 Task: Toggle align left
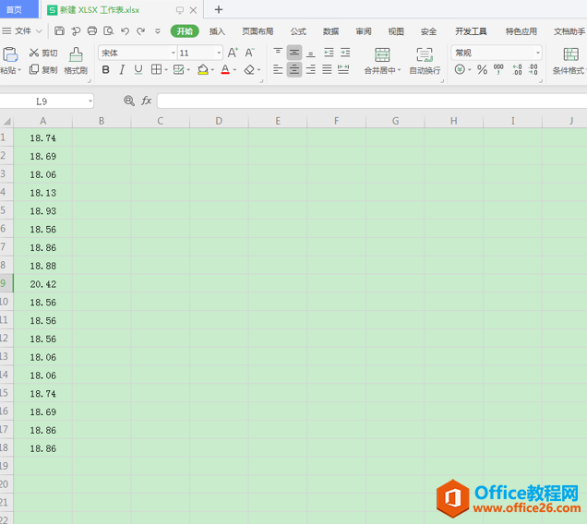click(278, 69)
